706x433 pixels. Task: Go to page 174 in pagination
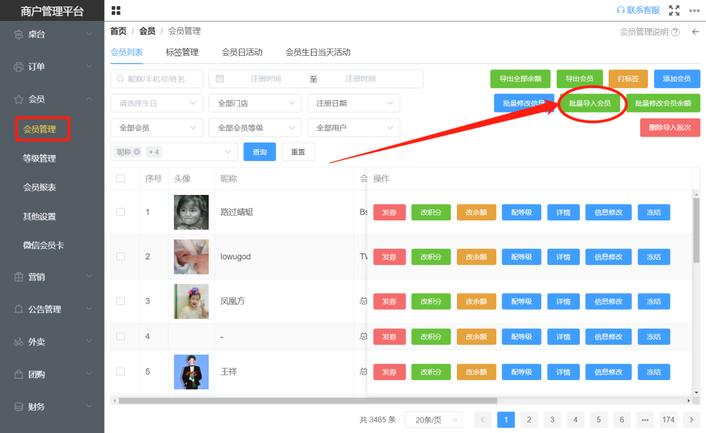(x=668, y=419)
